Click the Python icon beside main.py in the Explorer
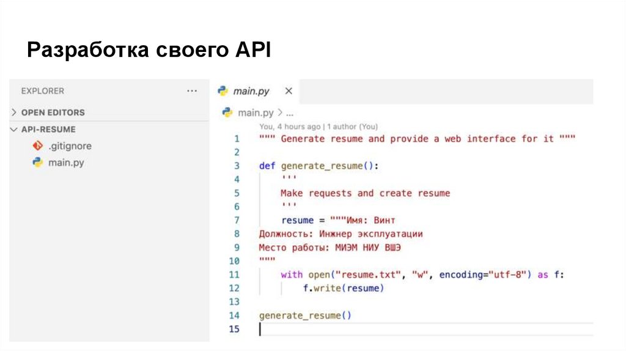The height and width of the screenshot is (351, 626). [x=37, y=163]
